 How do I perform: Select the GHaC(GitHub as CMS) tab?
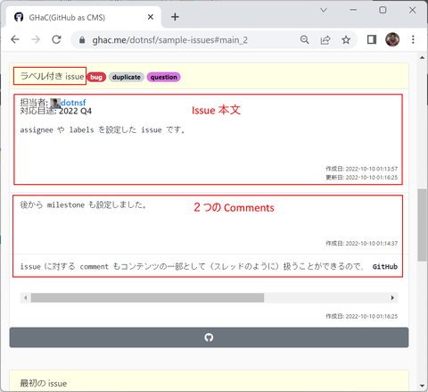[x=84, y=17]
